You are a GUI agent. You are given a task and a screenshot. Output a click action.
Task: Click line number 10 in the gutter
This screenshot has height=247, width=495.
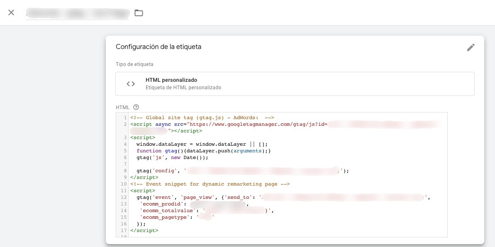click(x=123, y=184)
